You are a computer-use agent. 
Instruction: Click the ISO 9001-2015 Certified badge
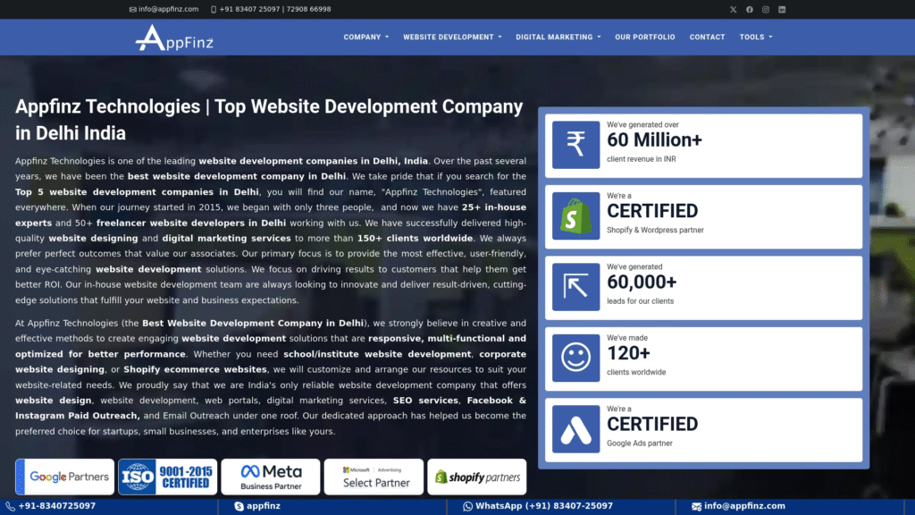(167, 477)
